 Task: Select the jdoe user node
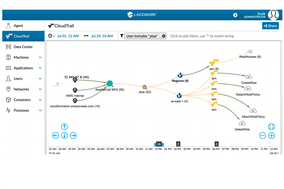click(144, 87)
